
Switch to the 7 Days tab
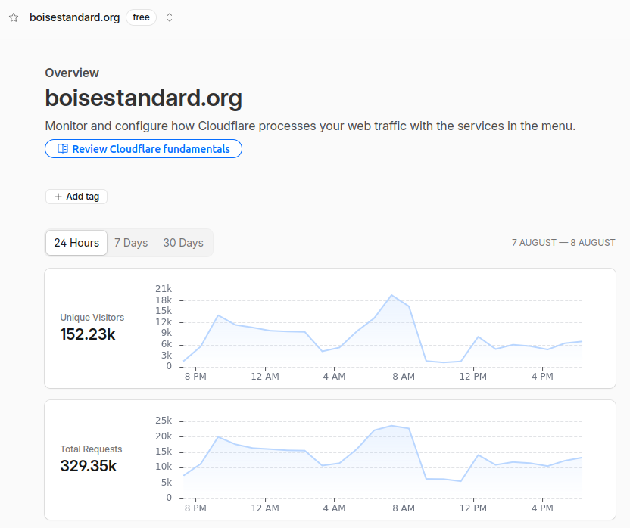(131, 243)
